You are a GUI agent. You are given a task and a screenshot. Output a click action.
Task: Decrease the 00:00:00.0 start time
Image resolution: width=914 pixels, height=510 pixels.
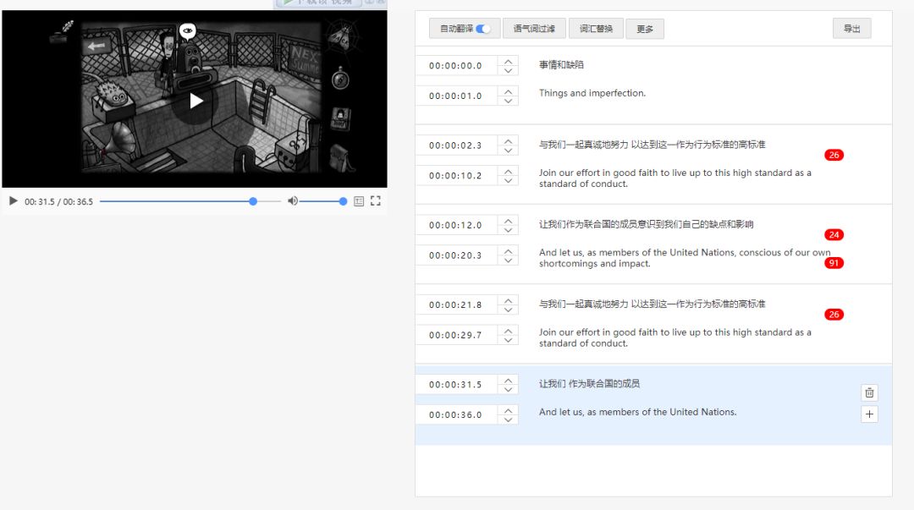(509, 70)
